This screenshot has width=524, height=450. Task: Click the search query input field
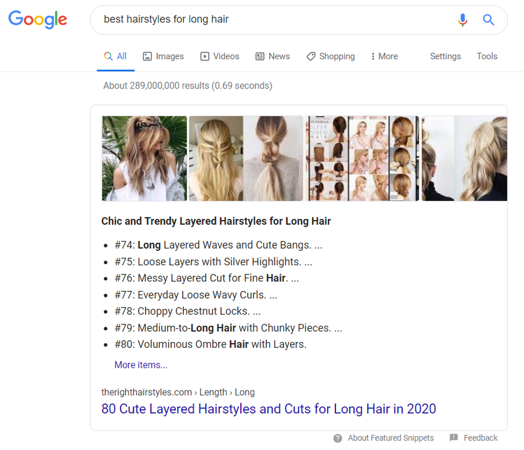pos(269,20)
